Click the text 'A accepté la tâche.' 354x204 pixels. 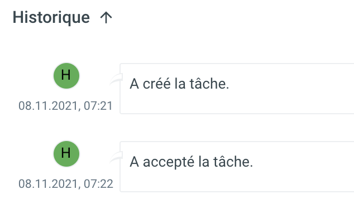point(191,162)
